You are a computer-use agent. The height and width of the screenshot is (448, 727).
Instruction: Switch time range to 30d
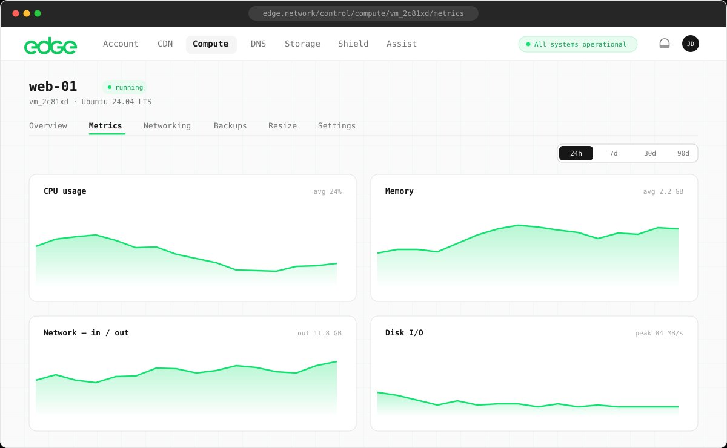coord(650,153)
